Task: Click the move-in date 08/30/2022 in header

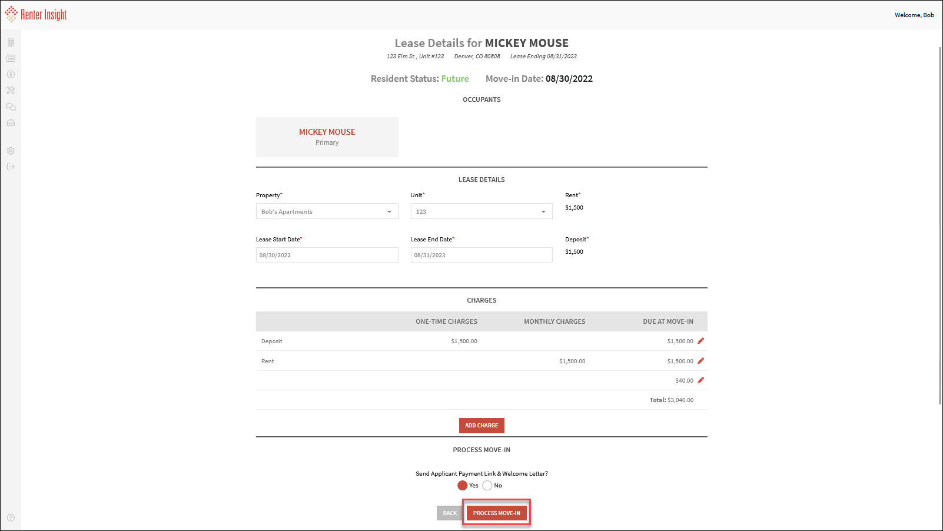Action: [569, 79]
